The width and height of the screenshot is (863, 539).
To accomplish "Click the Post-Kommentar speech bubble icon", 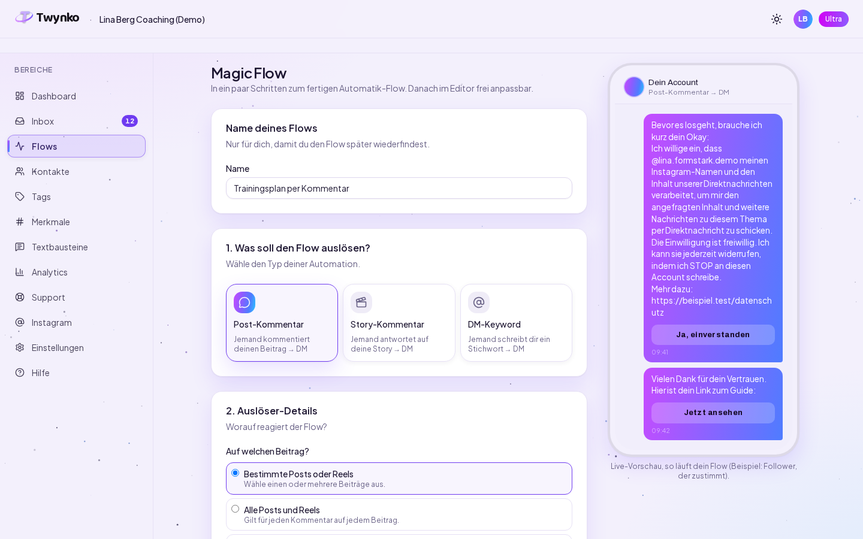I will click(x=245, y=302).
